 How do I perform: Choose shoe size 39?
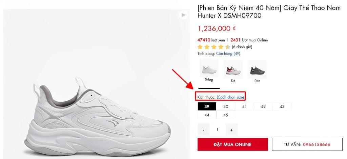coord(207,106)
